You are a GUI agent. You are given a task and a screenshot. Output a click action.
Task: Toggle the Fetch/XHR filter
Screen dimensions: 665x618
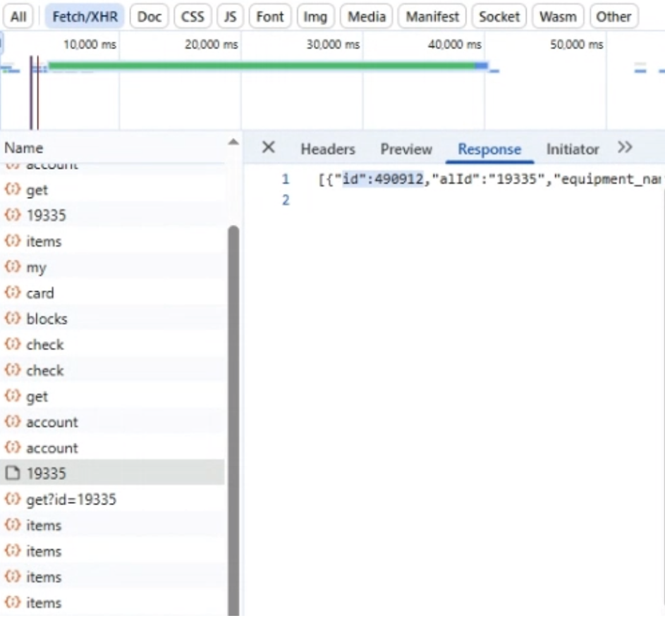pyautogui.click(x=85, y=16)
